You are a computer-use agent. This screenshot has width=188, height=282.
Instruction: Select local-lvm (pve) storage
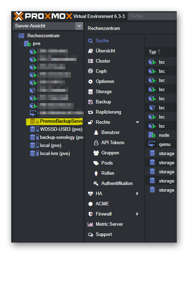pyautogui.click(x=50, y=154)
